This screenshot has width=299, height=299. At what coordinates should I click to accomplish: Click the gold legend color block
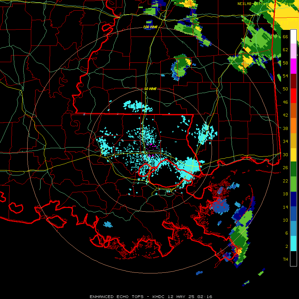click(293, 140)
